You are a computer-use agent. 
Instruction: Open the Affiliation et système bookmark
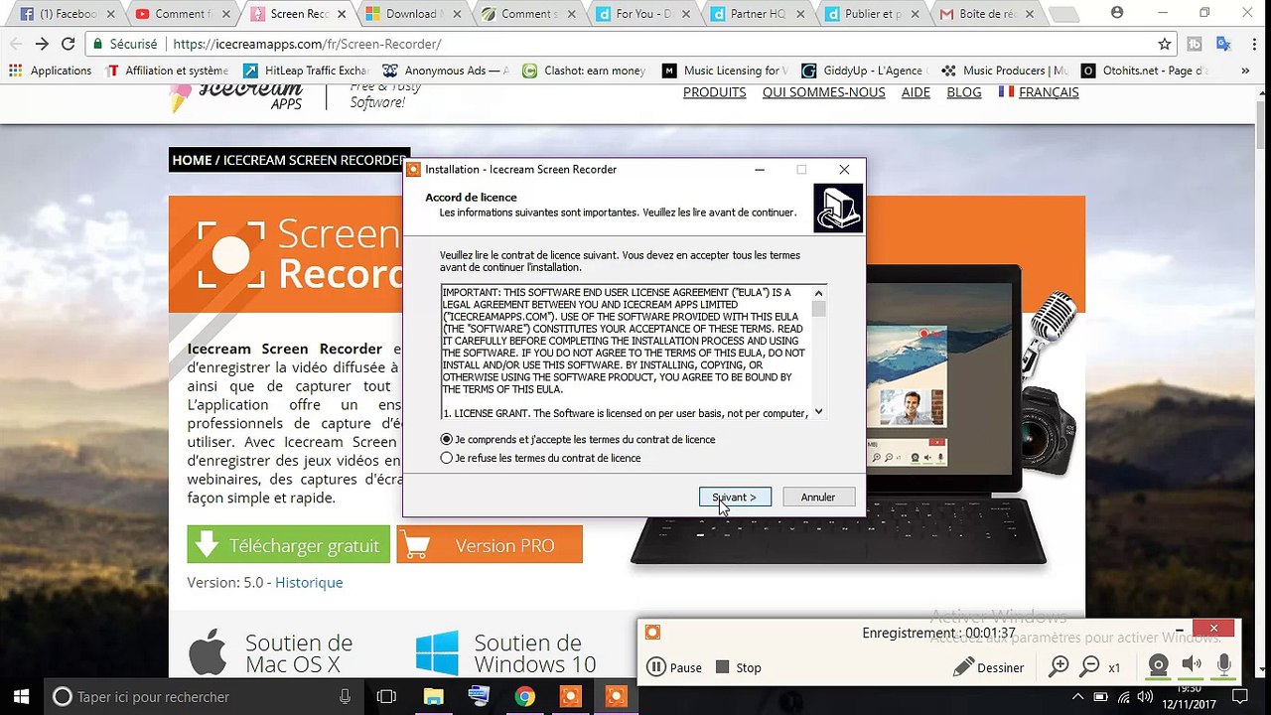tap(167, 71)
